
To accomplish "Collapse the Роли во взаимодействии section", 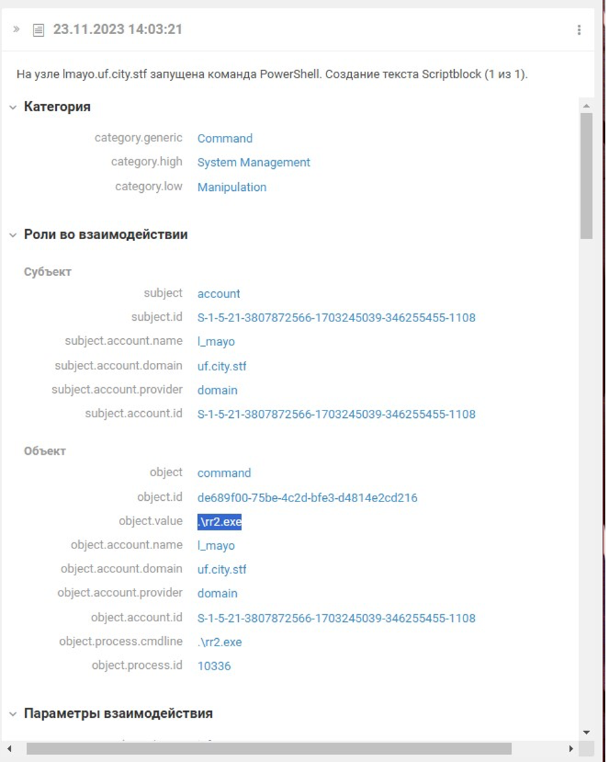I will (13, 235).
